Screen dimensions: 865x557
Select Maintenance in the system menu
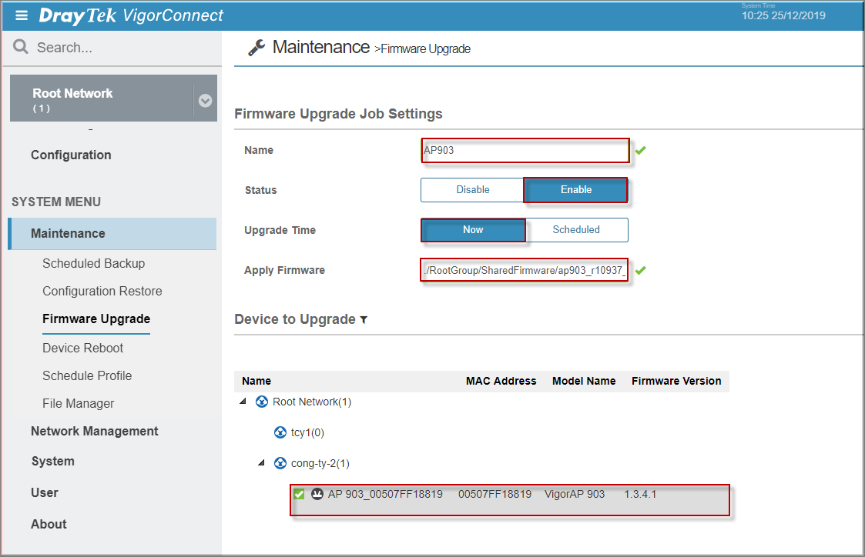coord(112,234)
